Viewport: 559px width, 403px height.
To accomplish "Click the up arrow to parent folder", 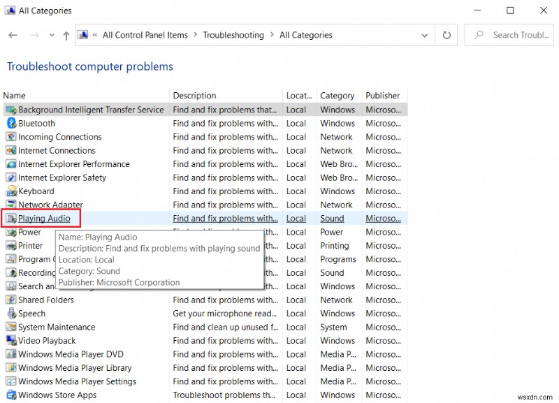I will coord(65,34).
